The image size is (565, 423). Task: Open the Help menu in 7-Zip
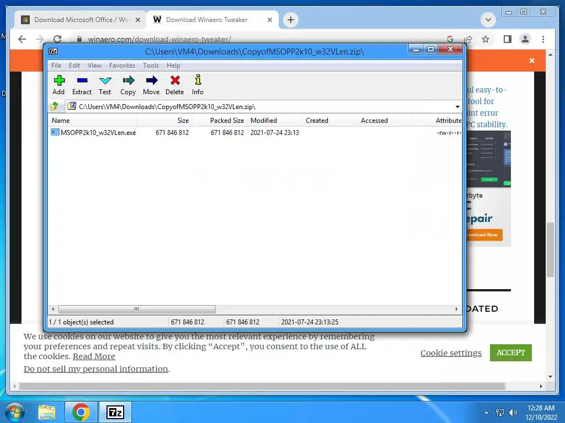(173, 66)
